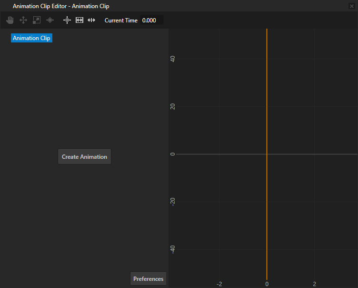Select the Scale tool icon
This screenshot has height=288, width=358.
point(36,20)
